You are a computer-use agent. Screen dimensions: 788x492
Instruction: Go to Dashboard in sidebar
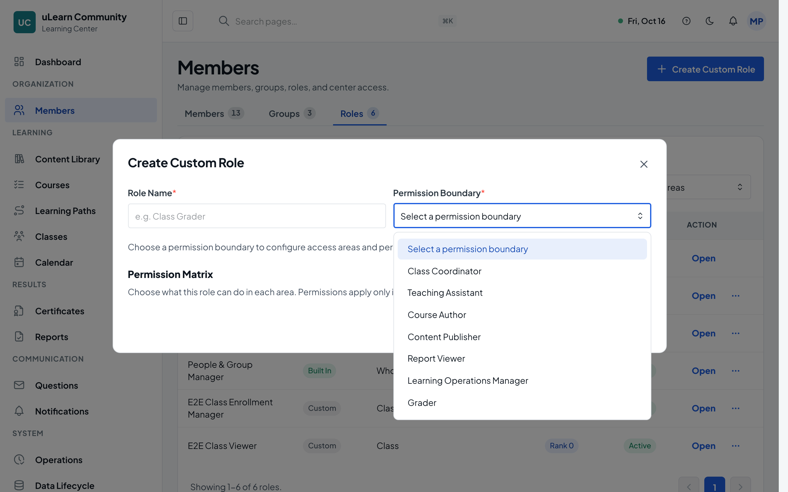pos(81,62)
